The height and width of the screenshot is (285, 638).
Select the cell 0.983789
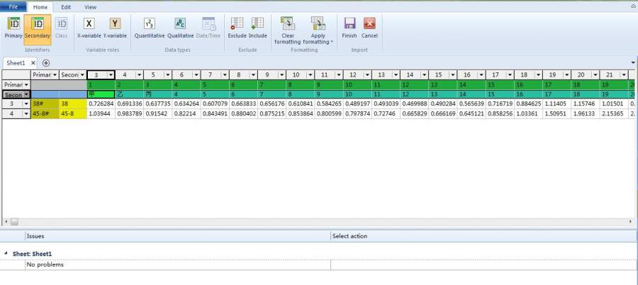(130, 114)
